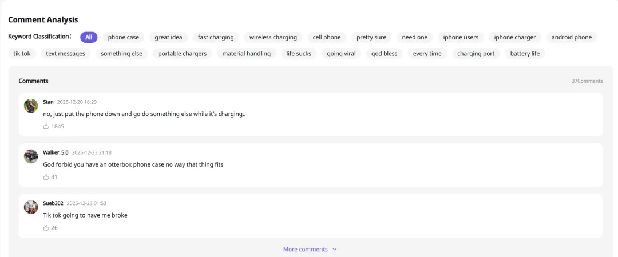Select the android phone keyword tag
Screen dimensions: 618x257
(572, 37)
